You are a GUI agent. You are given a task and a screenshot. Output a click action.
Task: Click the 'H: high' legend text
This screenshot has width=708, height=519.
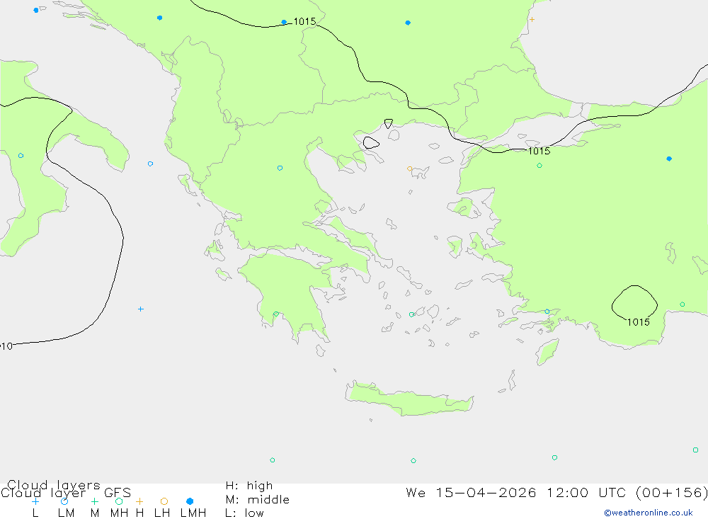click(x=249, y=486)
